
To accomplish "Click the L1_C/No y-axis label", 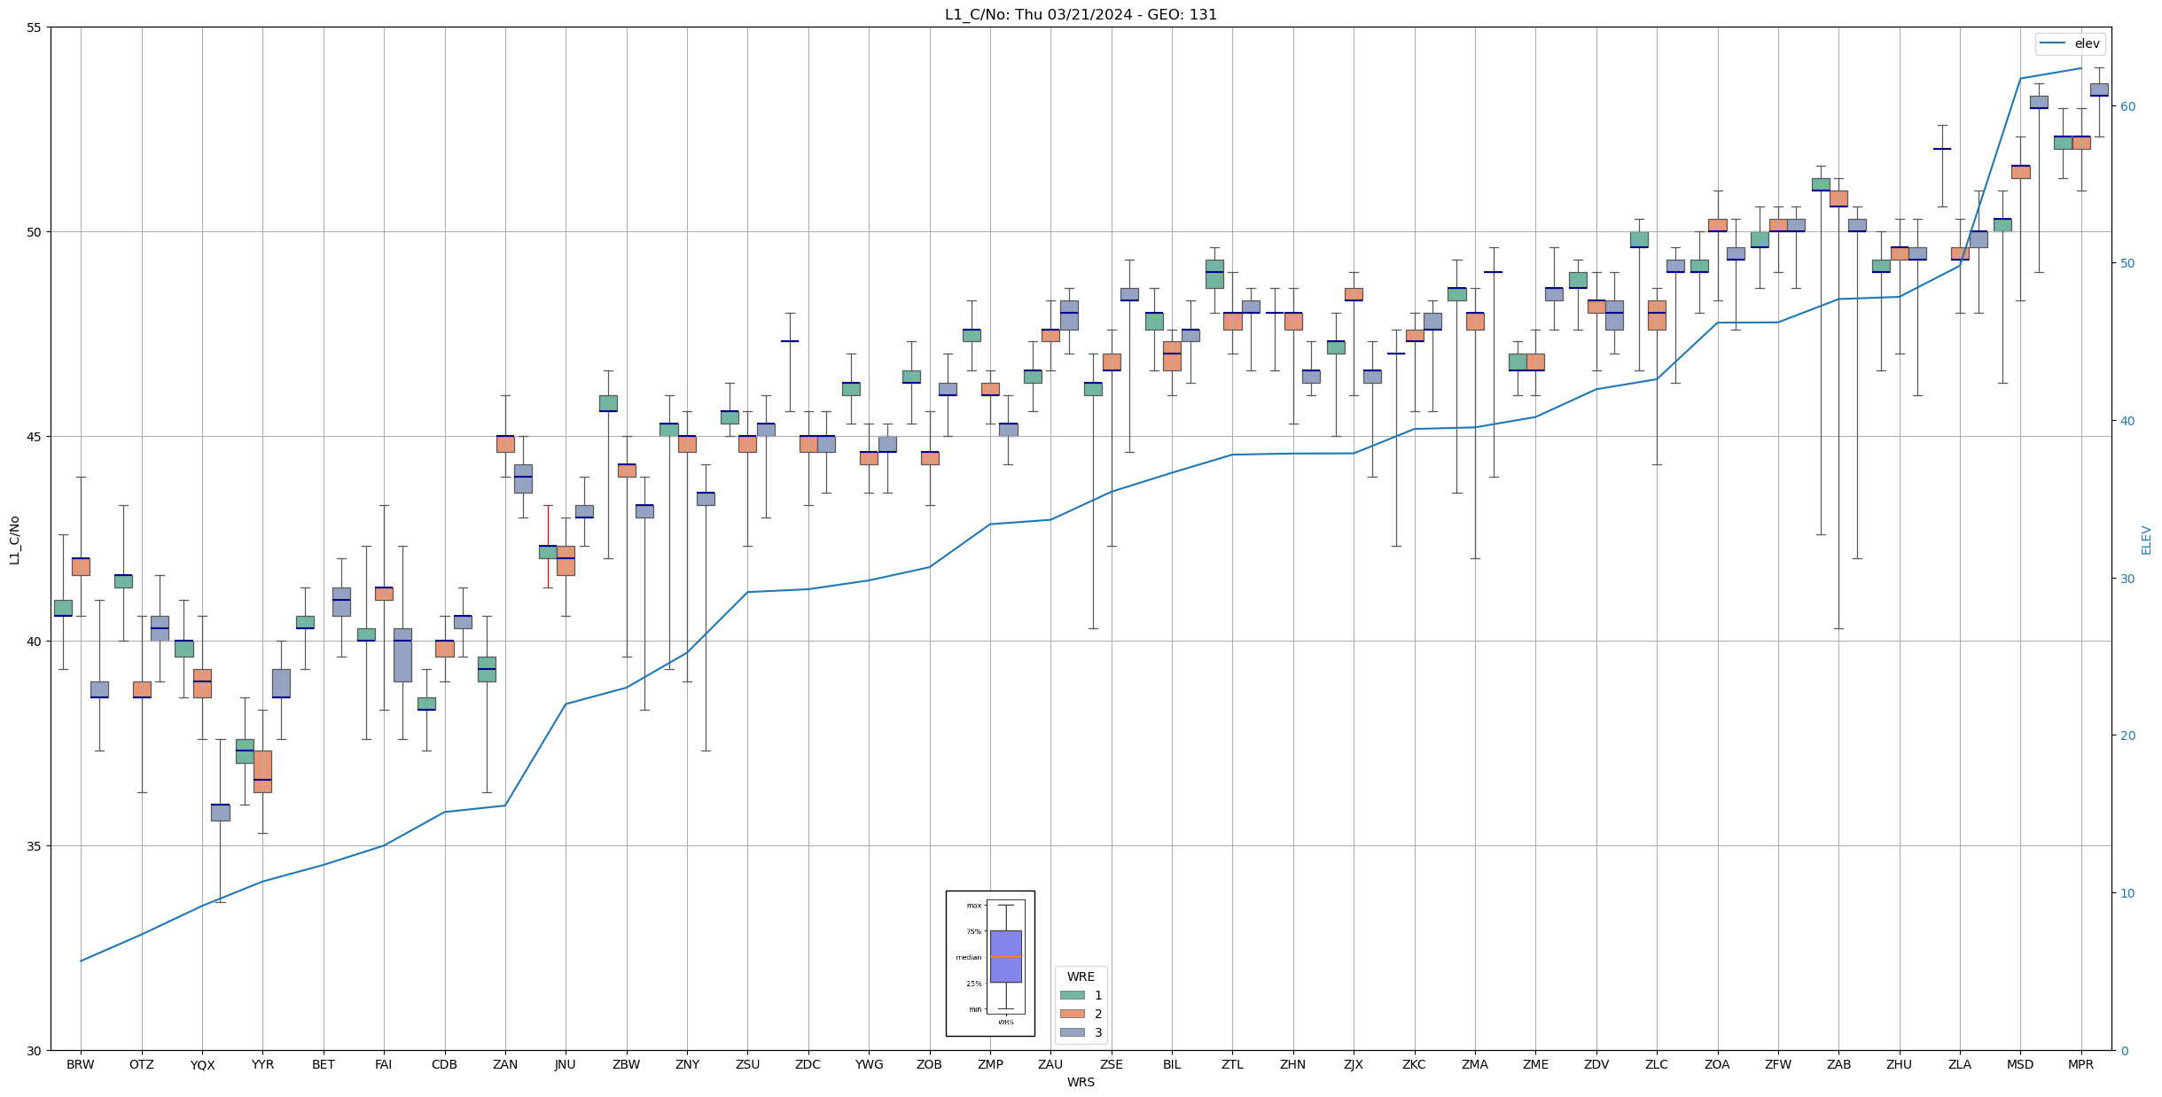I will (14, 539).
